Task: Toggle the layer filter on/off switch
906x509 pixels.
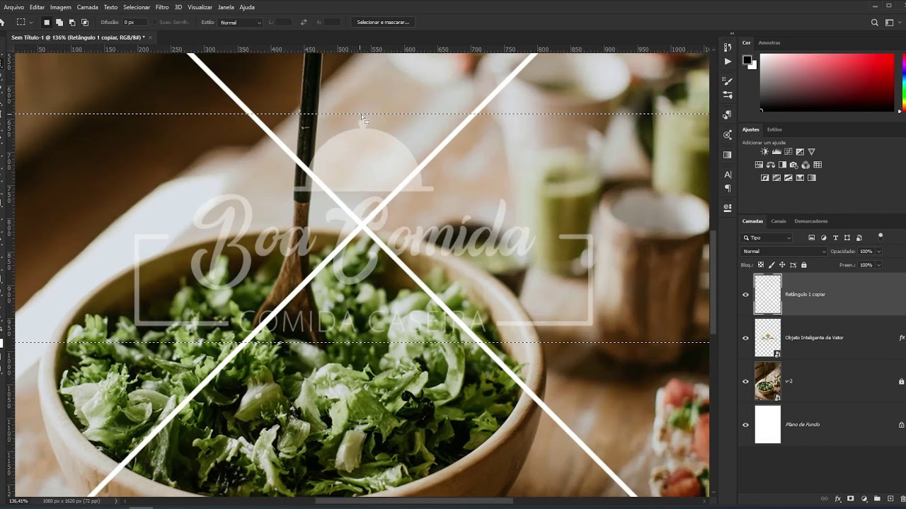Action: click(x=881, y=237)
